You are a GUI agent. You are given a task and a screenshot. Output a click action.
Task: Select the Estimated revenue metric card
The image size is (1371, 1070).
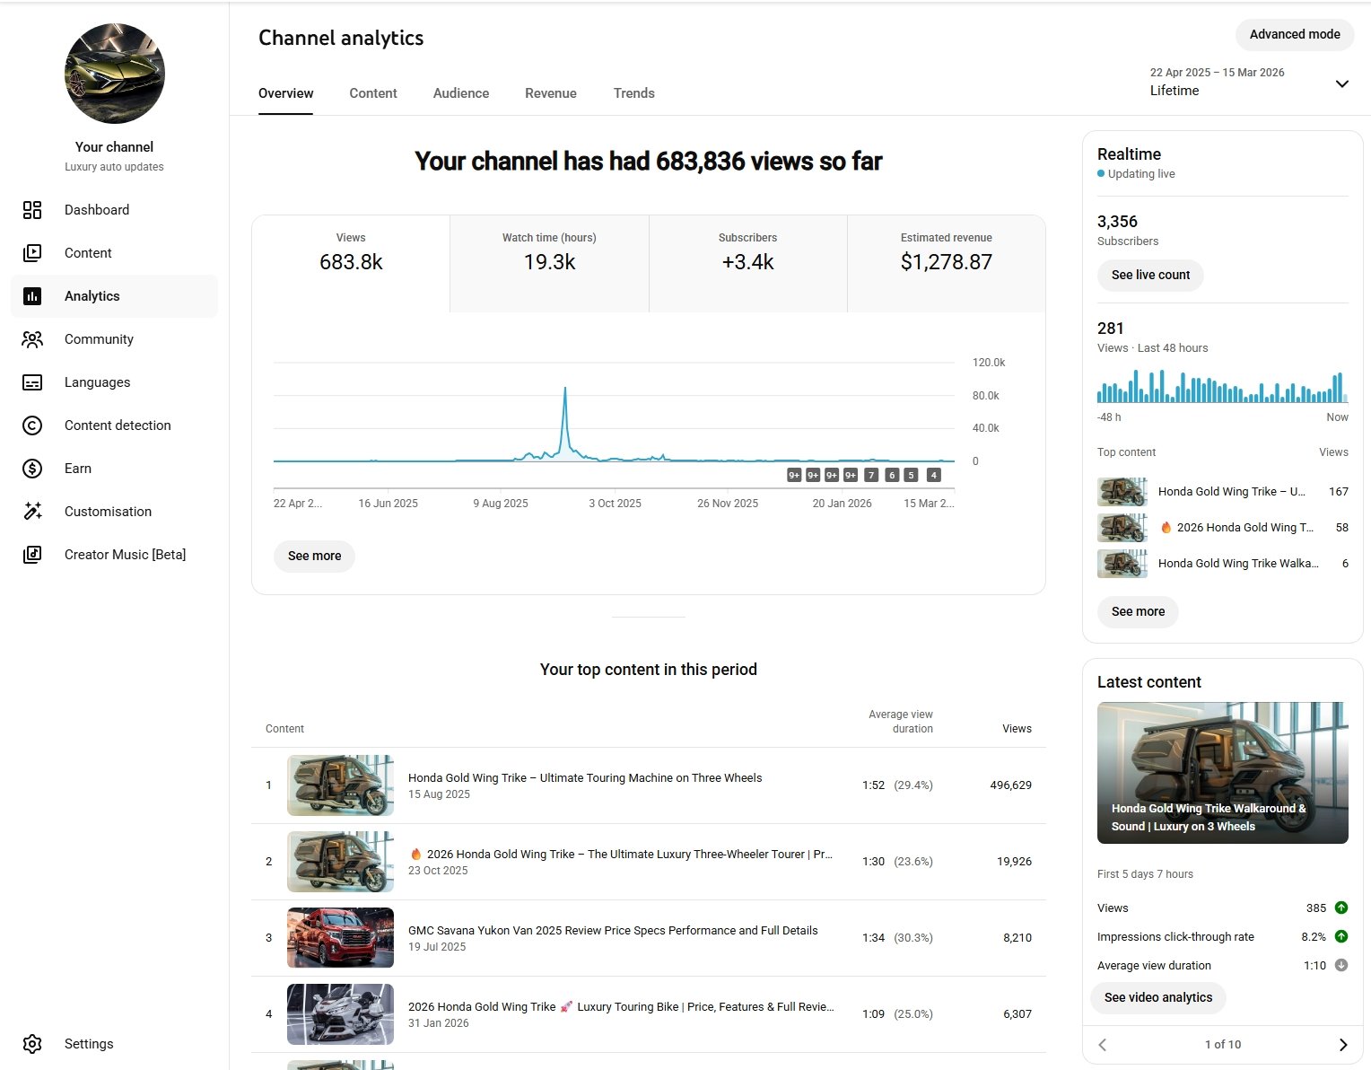[946, 262]
